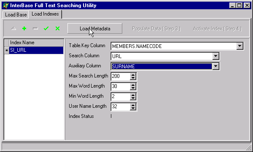Select the Load Indexes tab

45,14
